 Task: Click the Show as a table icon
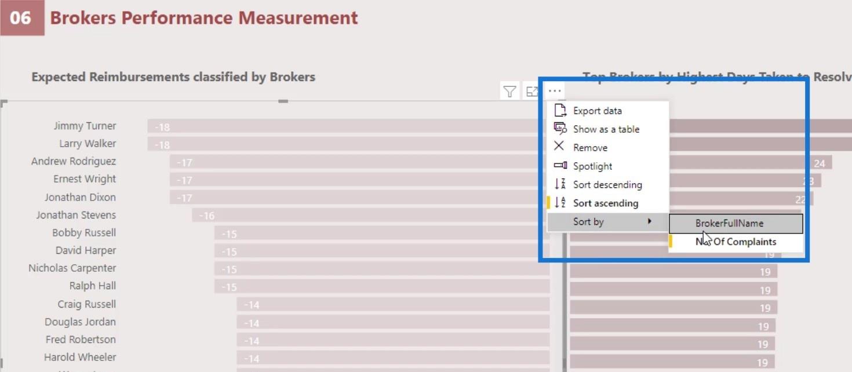click(x=560, y=129)
